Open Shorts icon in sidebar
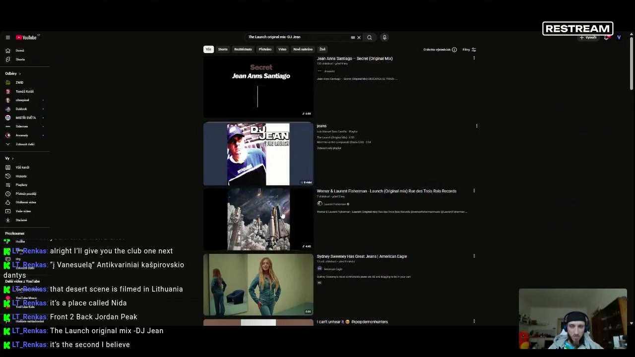The image size is (635, 357). coord(7,59)
